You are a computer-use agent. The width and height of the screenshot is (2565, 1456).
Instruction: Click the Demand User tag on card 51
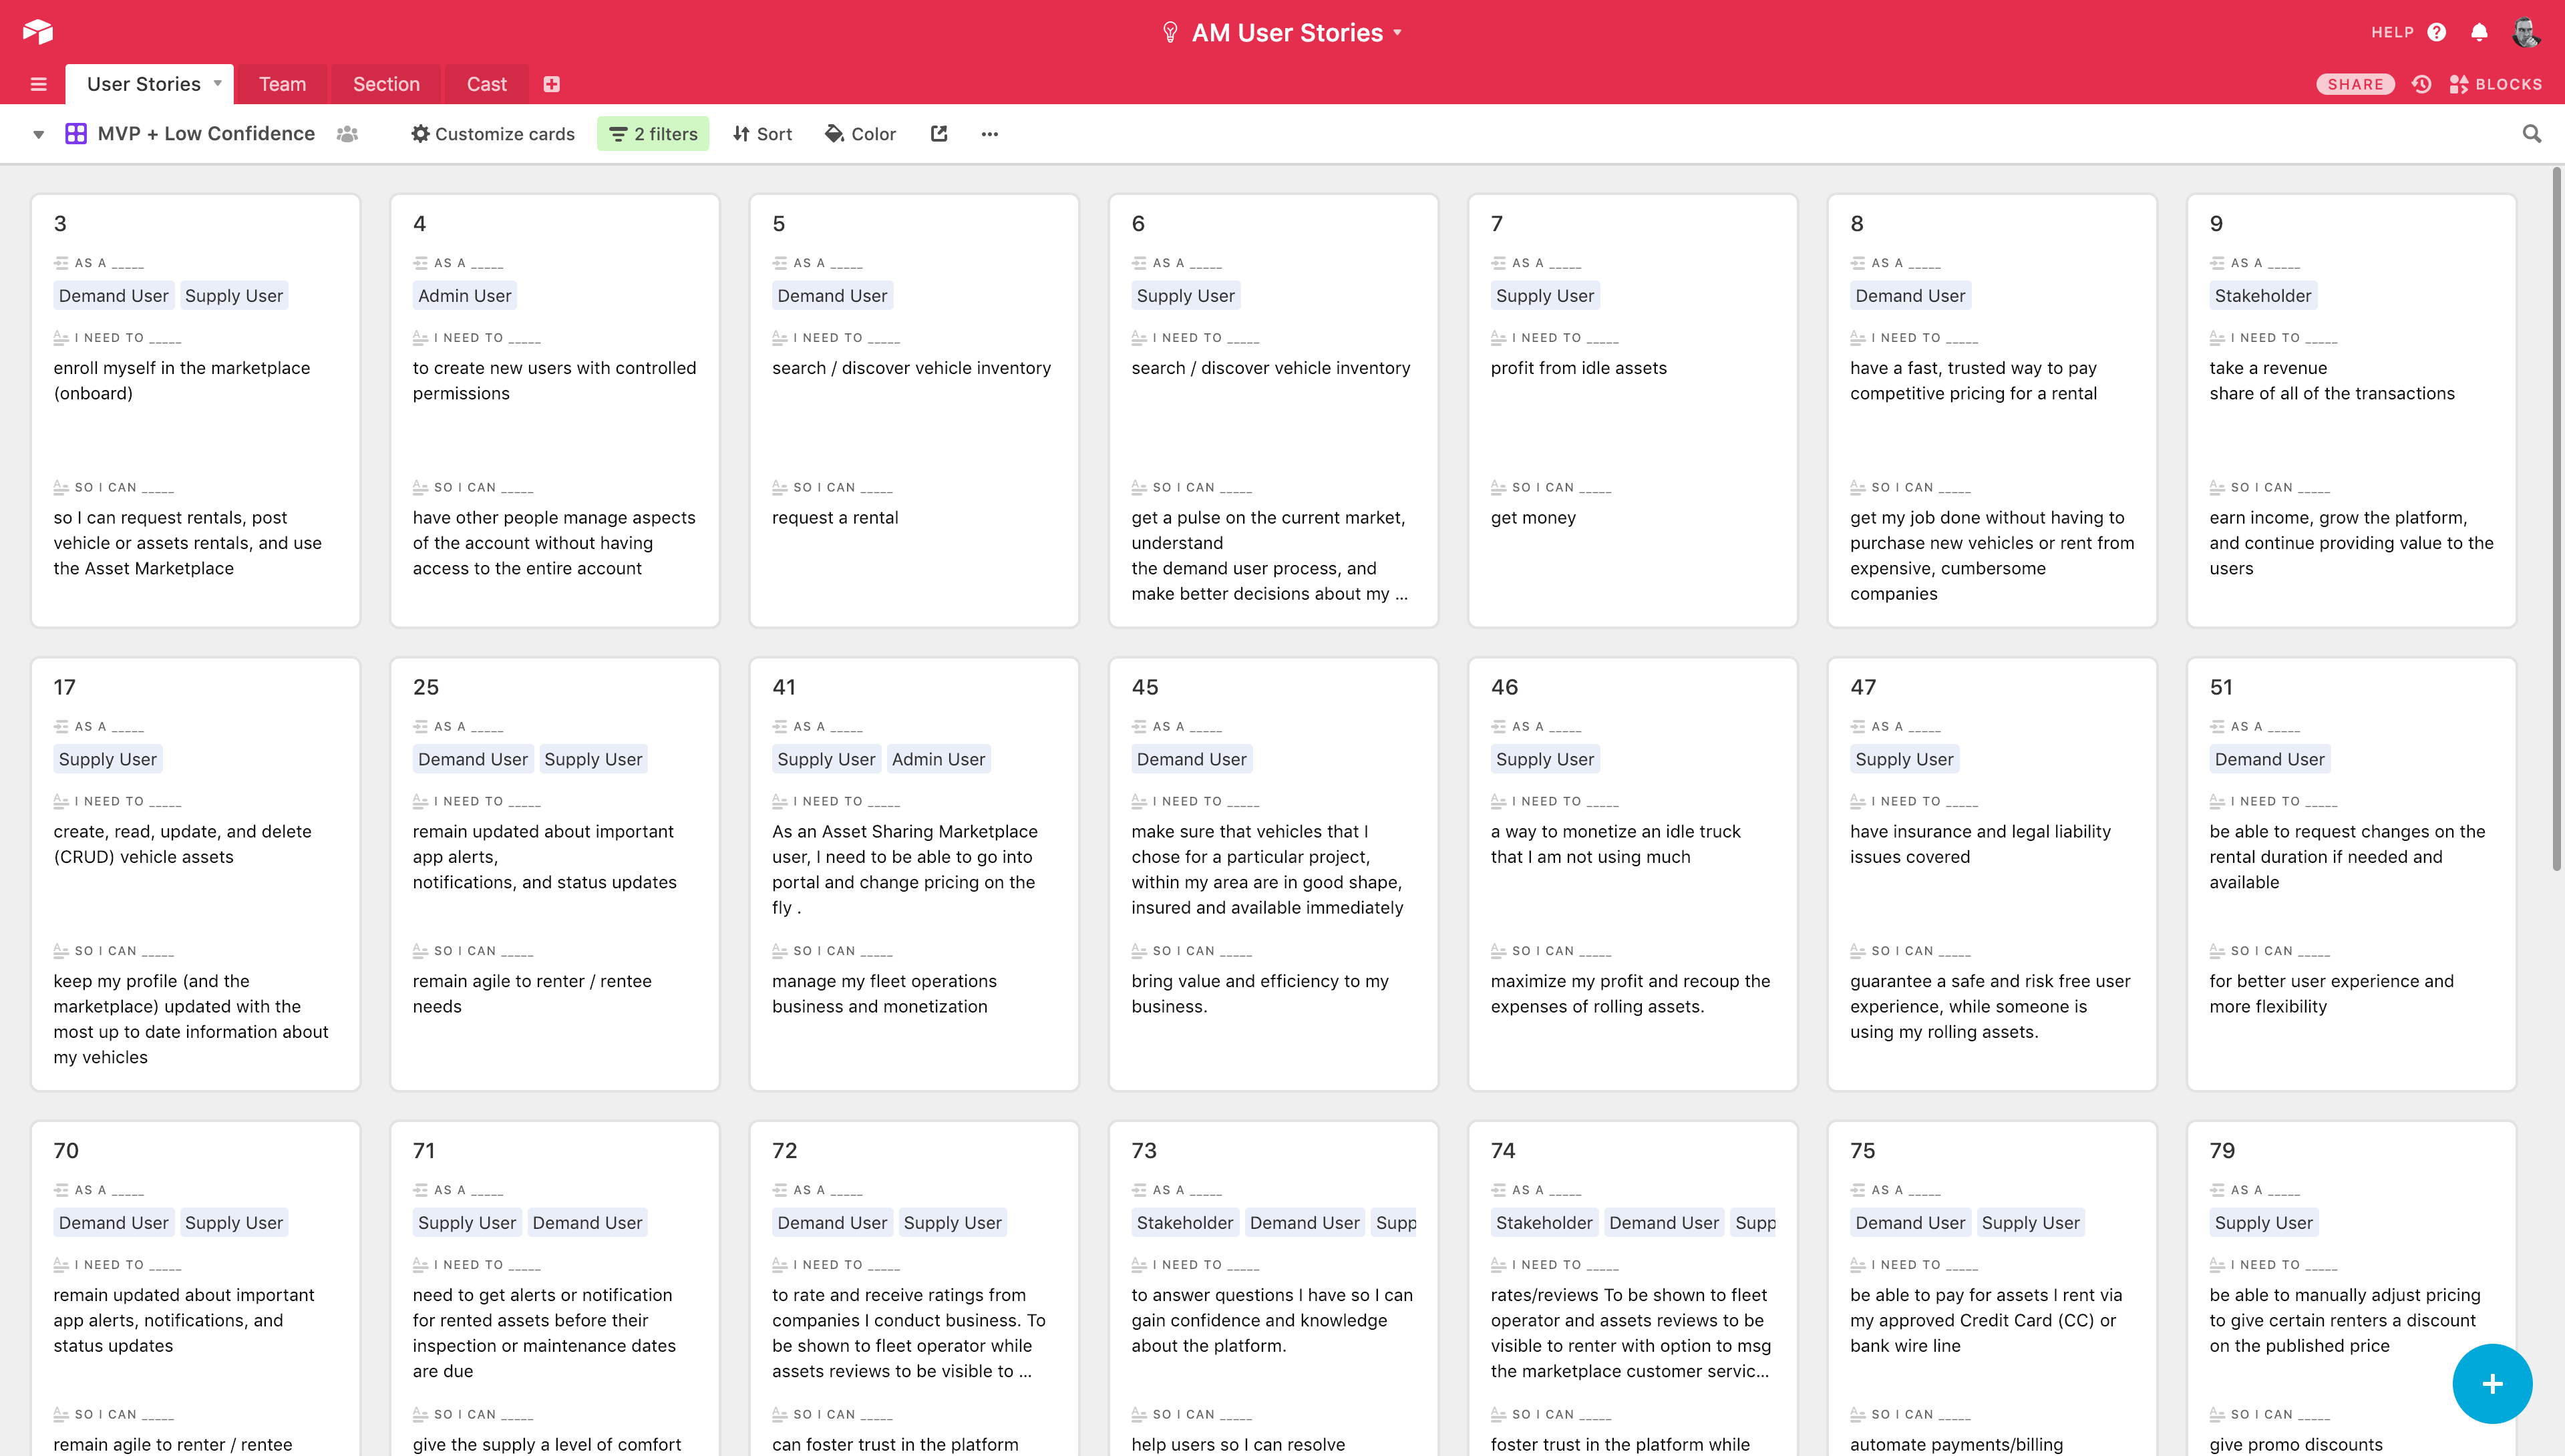click(x=2269, y=759)
